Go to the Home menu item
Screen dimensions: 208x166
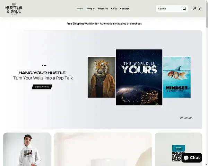[80, 9]
